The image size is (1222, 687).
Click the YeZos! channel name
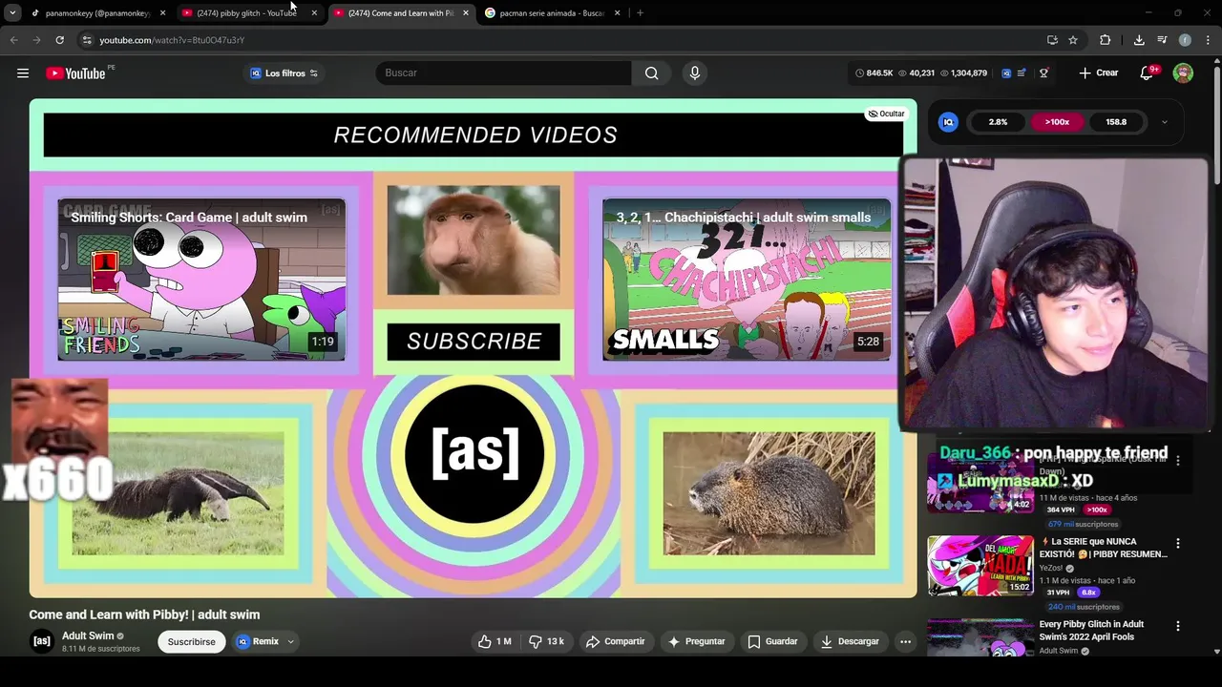(x=1053, y=568)
